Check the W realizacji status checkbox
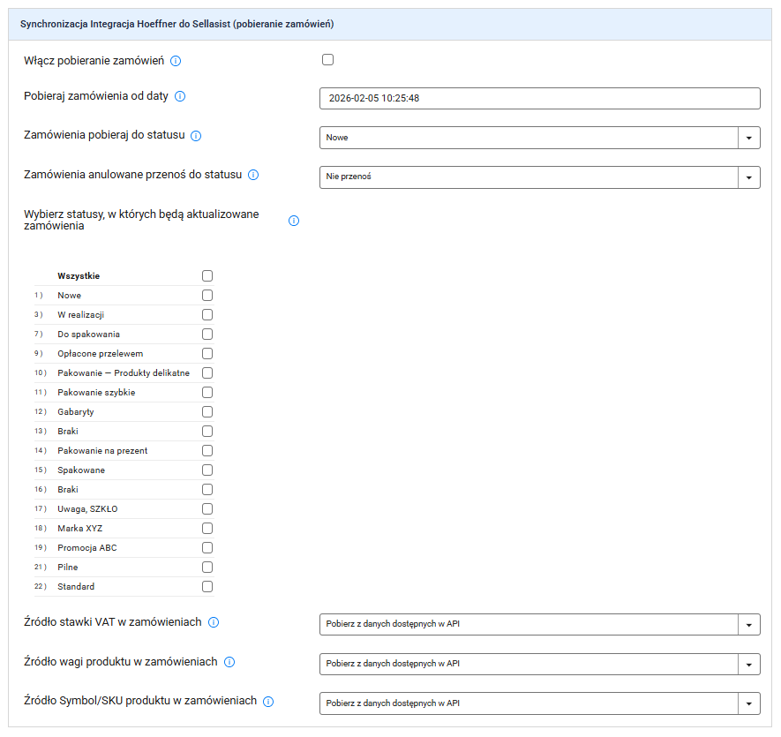Viewport: 781px width, 737px height. click(x=207, y=314)
